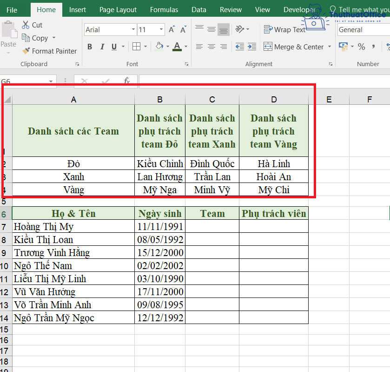Apply bold formatting with the Bold icon
Viewport: 390px width, 372px height.
89,47
